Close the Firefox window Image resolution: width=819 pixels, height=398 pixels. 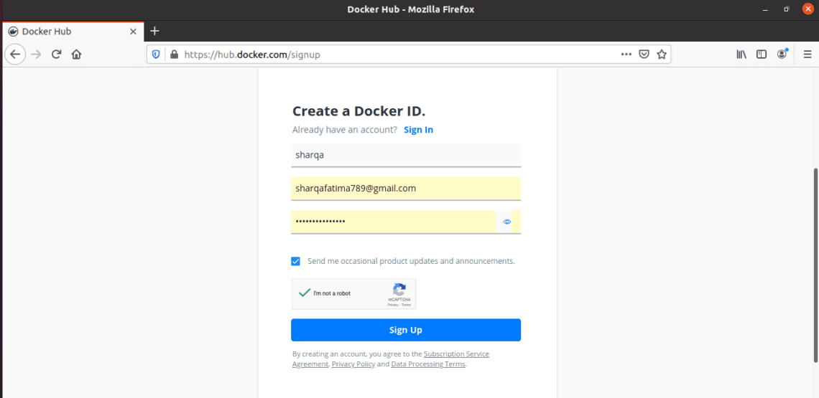[807, 9]
